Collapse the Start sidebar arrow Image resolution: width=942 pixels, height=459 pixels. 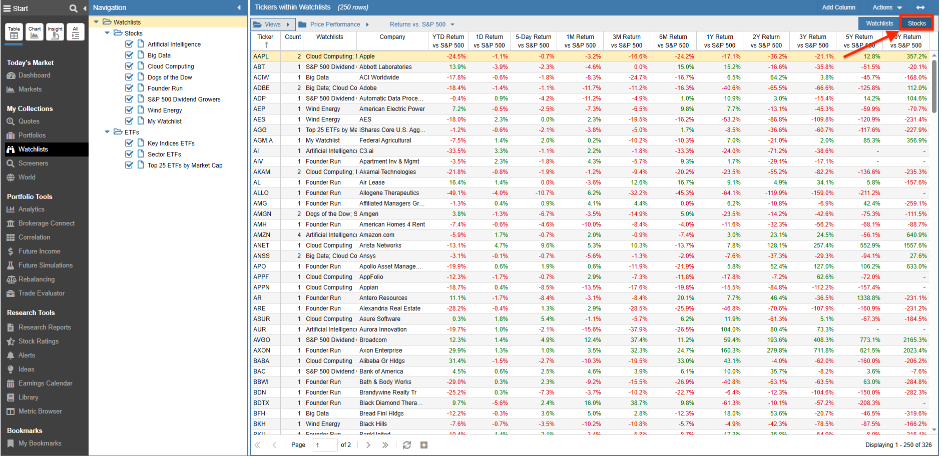(x=85, y=8)
